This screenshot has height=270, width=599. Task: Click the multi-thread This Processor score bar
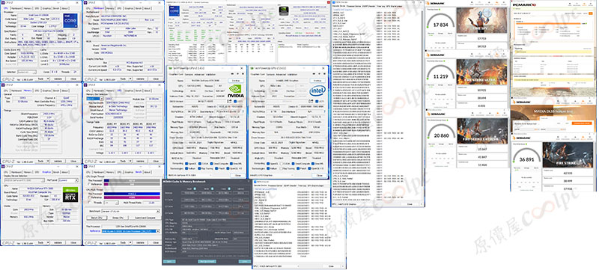[133, 194]
